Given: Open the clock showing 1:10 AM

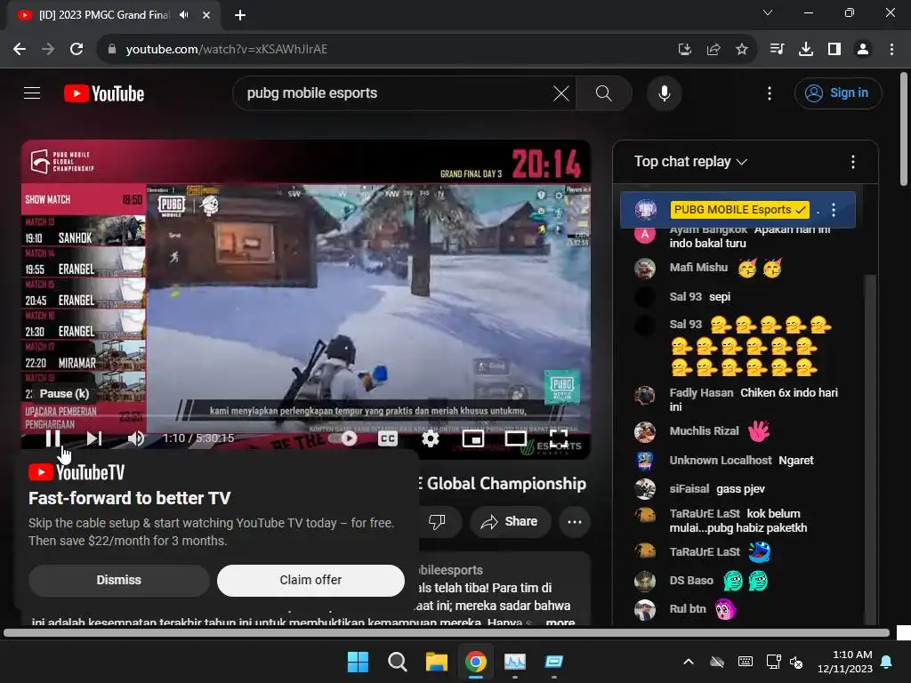Looking at the screenshot, I should (845, 662).
